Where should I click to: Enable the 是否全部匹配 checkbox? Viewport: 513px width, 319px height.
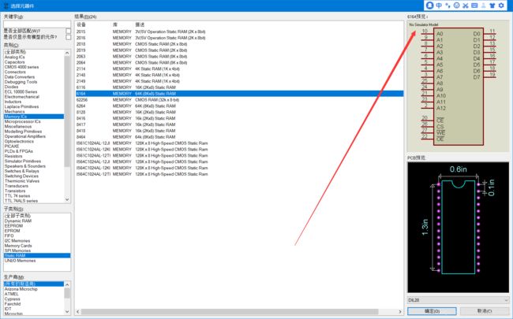point(68,31)
